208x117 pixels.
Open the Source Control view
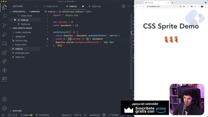click(x=4, y=25)
